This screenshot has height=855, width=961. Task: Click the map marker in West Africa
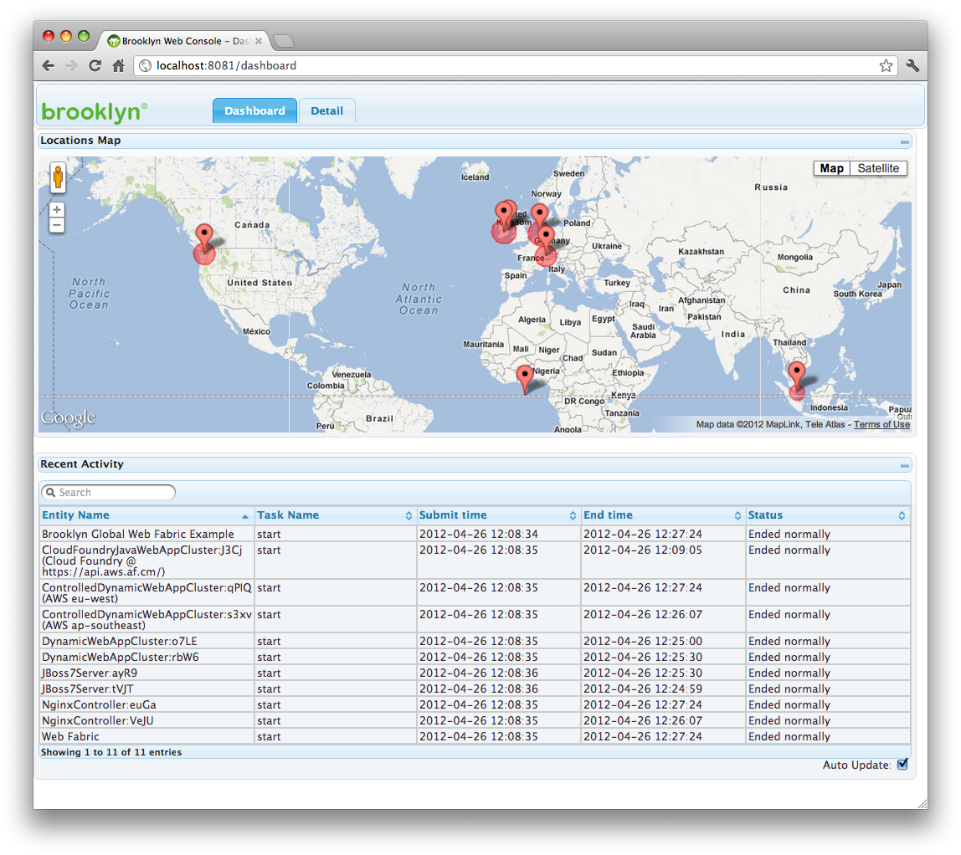coord(525,379)
